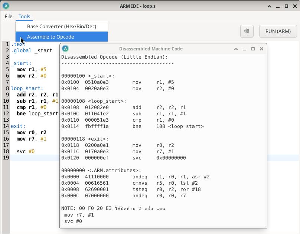Screen dimensions: 300x234
Task: Close the Disassembled Machine Code window
Action: point(261,49)
